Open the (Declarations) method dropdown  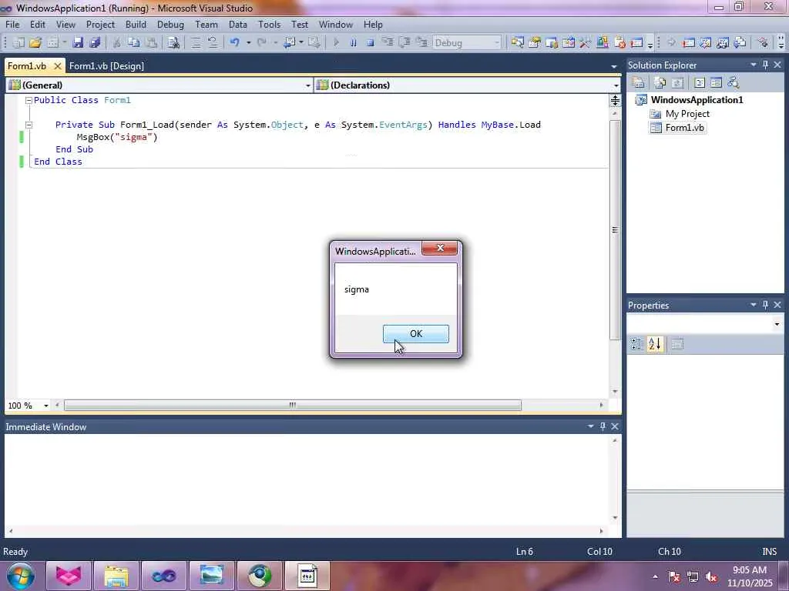(x=616, y=85)
